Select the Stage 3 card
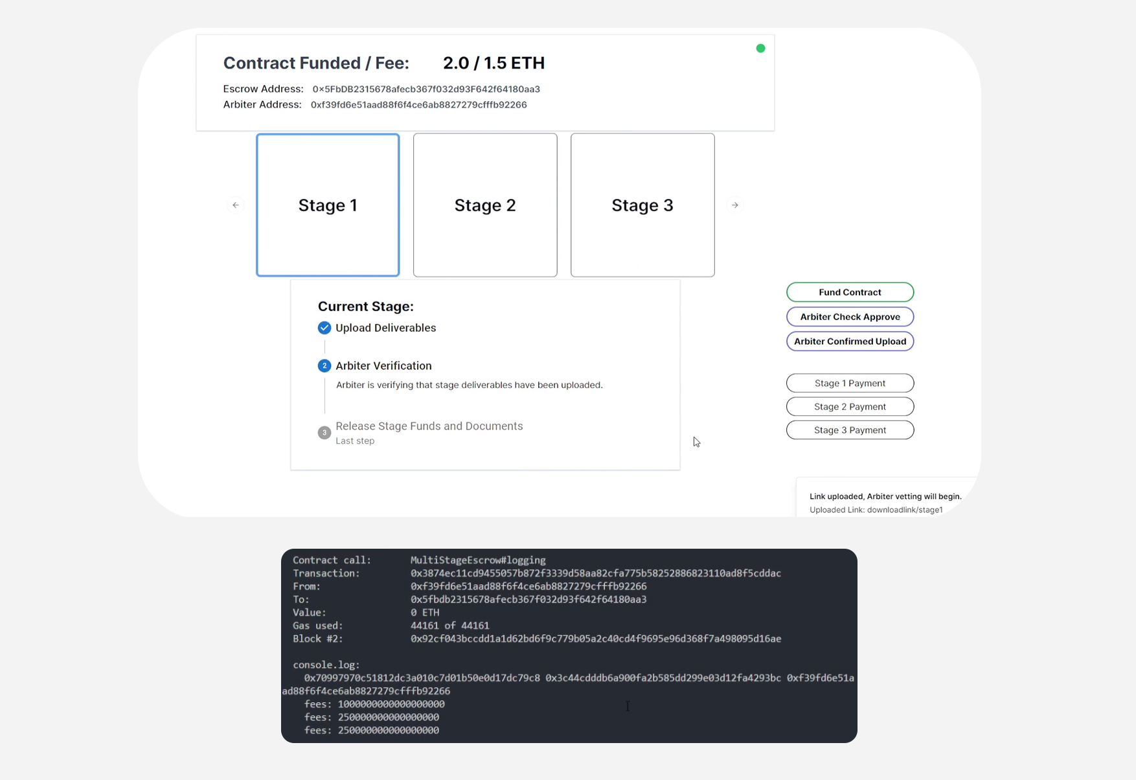1136x780 pixels. (642, 205)
